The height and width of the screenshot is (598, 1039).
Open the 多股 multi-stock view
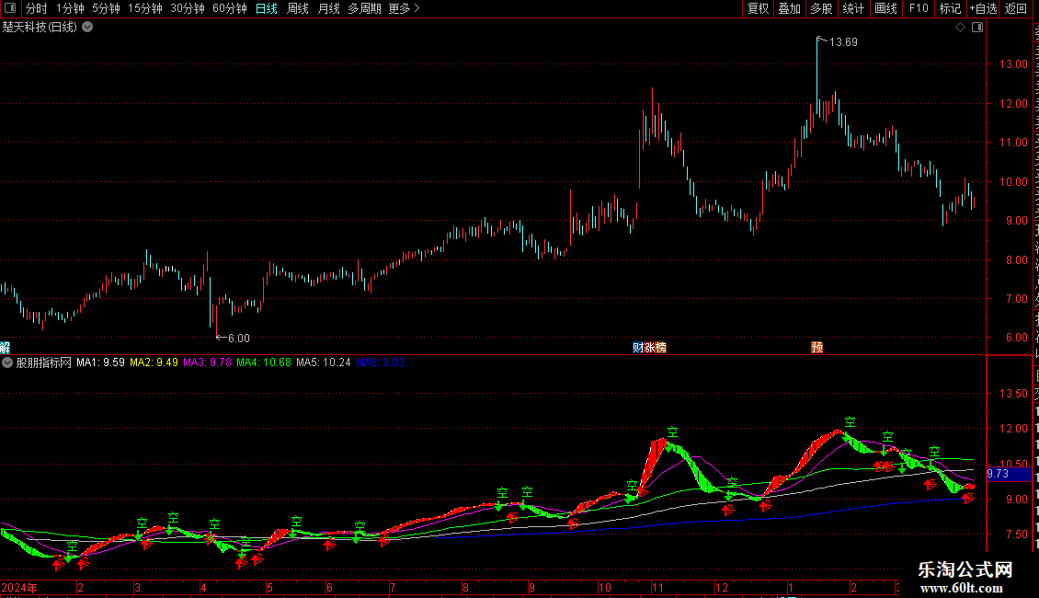coord(821,8)
